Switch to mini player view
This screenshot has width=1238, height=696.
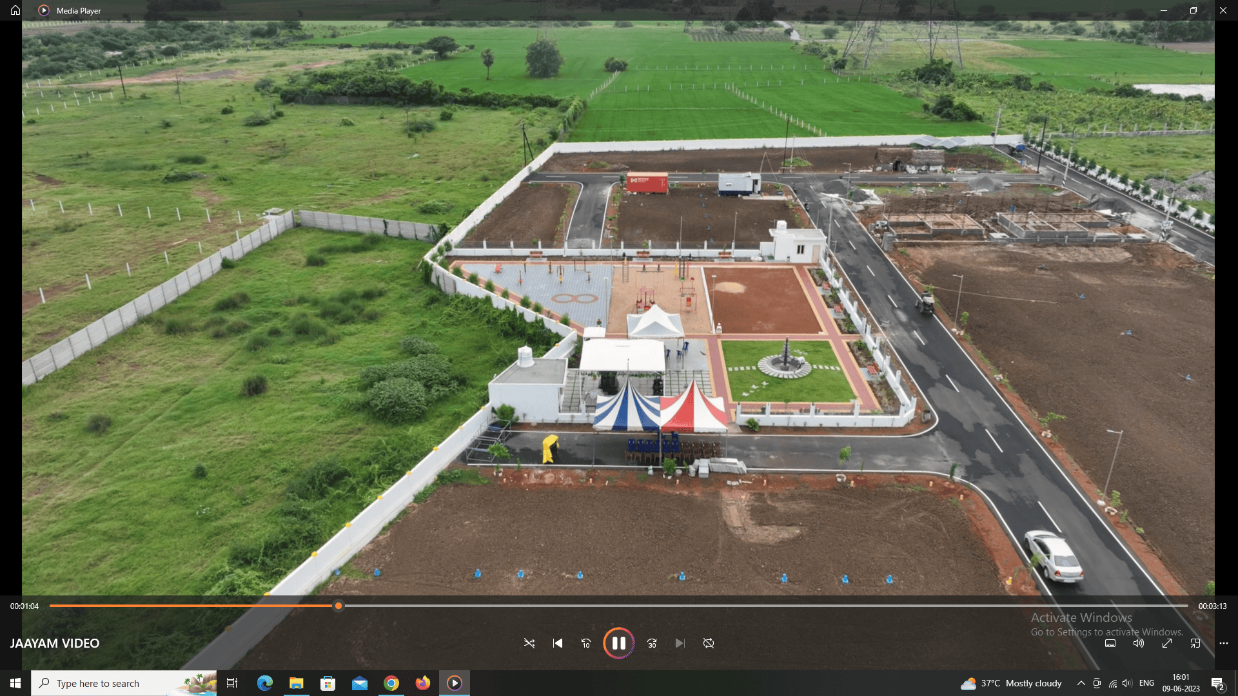tap(1195, 643)
